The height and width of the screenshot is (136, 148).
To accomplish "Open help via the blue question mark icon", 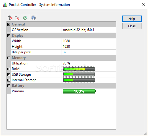I will point(33,18).
